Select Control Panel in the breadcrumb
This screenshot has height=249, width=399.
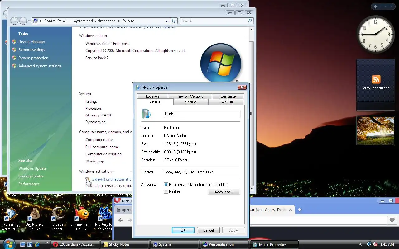click(55, 21)
